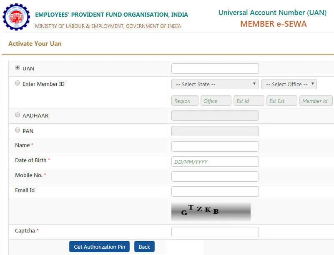Select the AADHAAR radio button

tap(18, 114)
